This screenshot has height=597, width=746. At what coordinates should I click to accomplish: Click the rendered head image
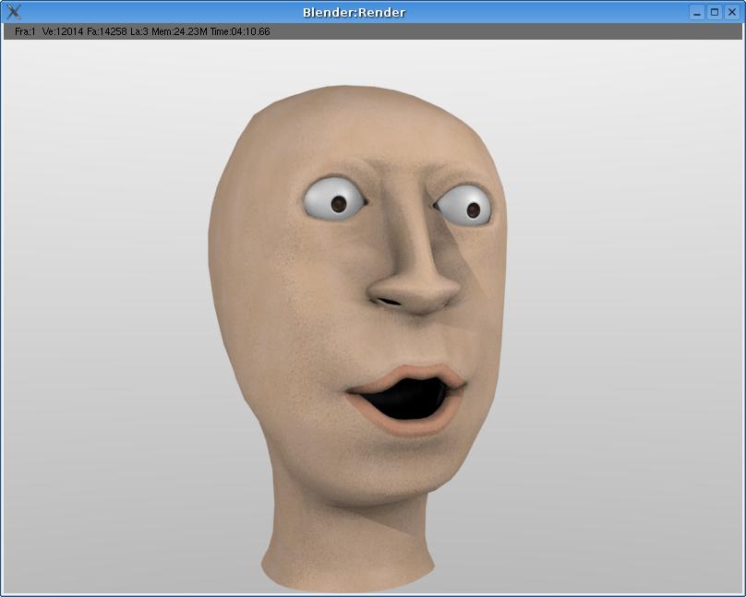click(x=358, y=338)
